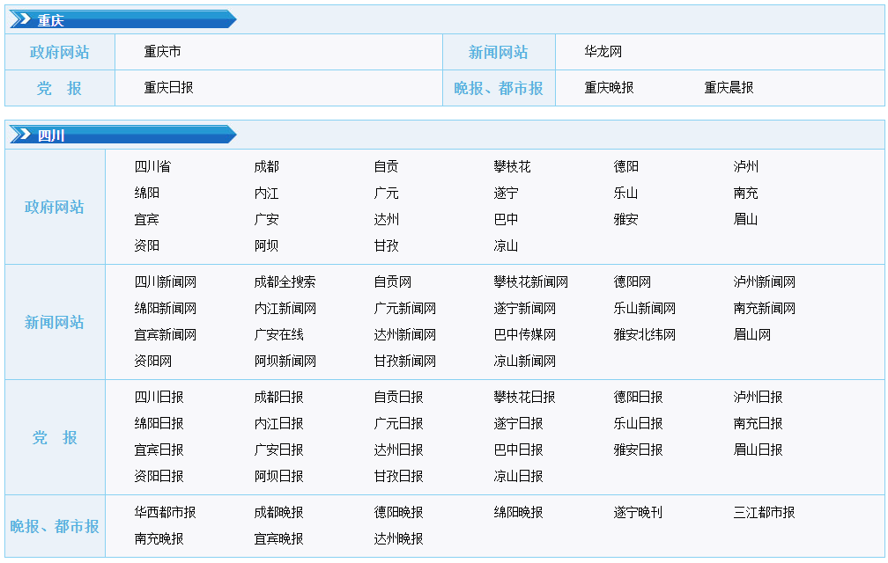
Task: Visit the 三江都市报 link
Action: pyautogui.click(x=764, y=513)
